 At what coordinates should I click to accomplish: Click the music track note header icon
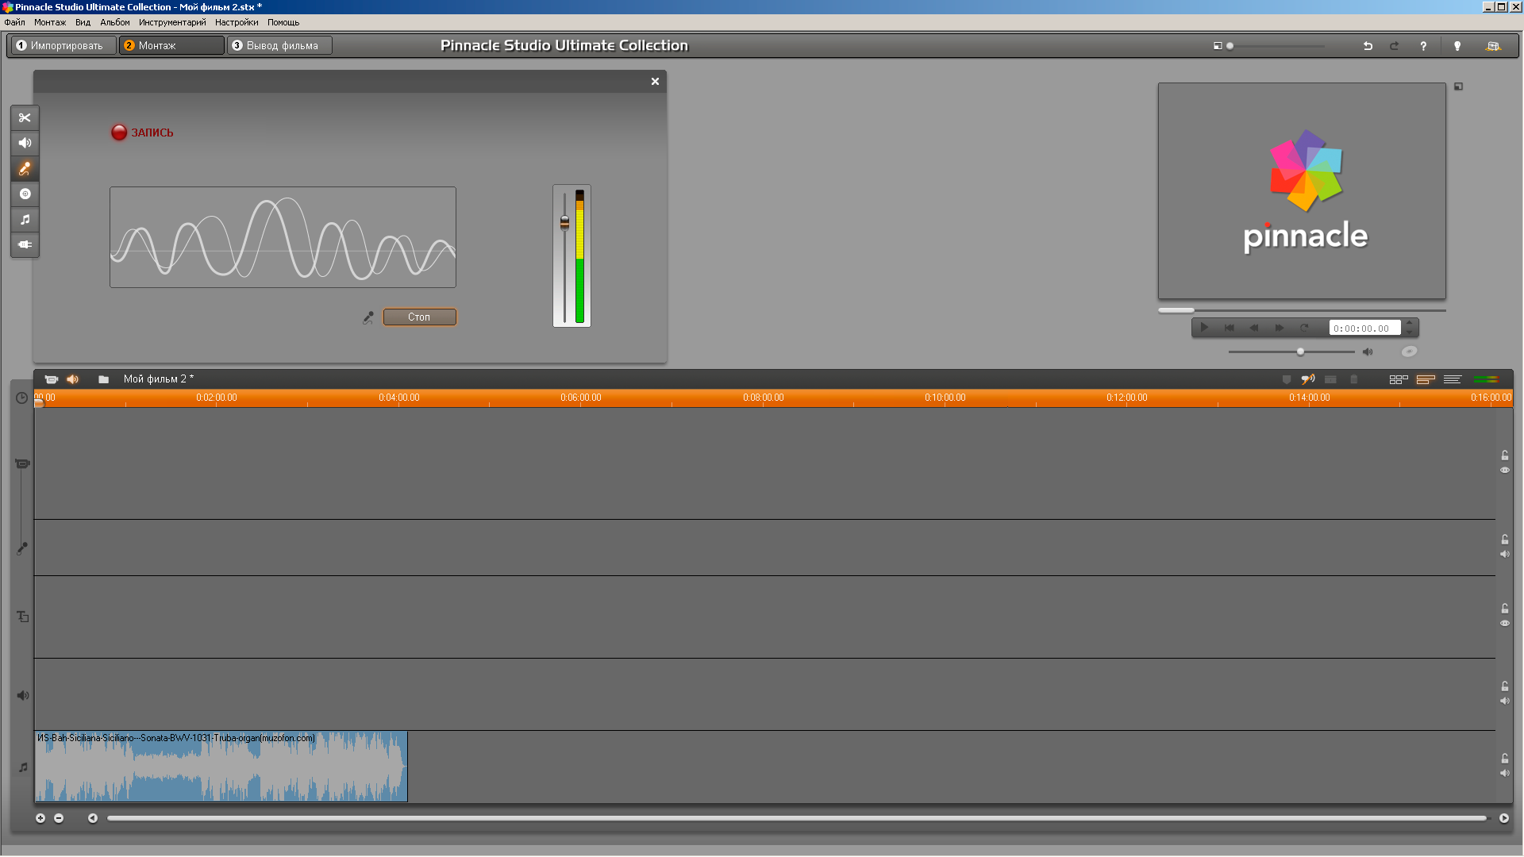pos(23,767)
